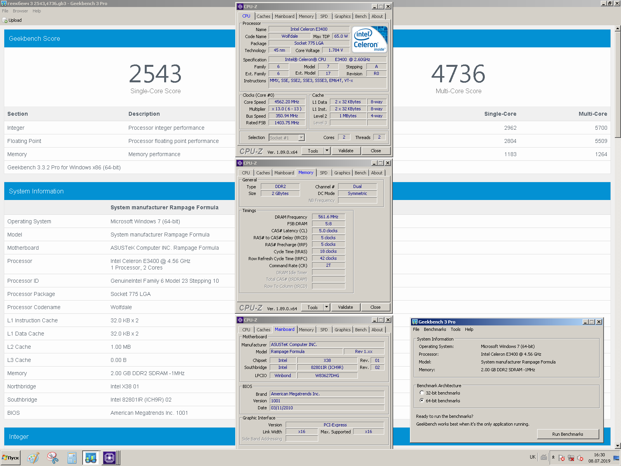The height and width of the screenshot is (466, 621).
Task: Click the Intel Celeron inside logo
Action: click(x=369, y=39)
